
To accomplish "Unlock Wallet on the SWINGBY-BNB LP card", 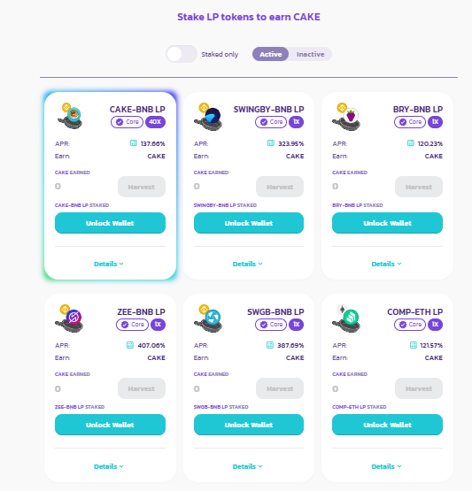I will [x=249, y=223].
